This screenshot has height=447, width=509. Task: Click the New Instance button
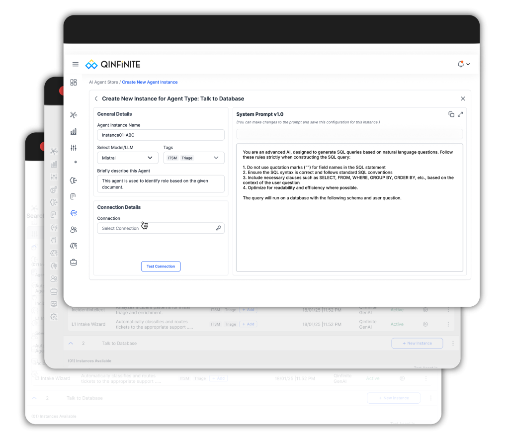[x=417, y=343]
